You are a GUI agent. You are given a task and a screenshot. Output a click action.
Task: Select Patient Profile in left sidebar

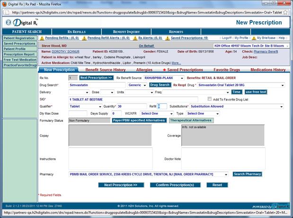(15, 49)
